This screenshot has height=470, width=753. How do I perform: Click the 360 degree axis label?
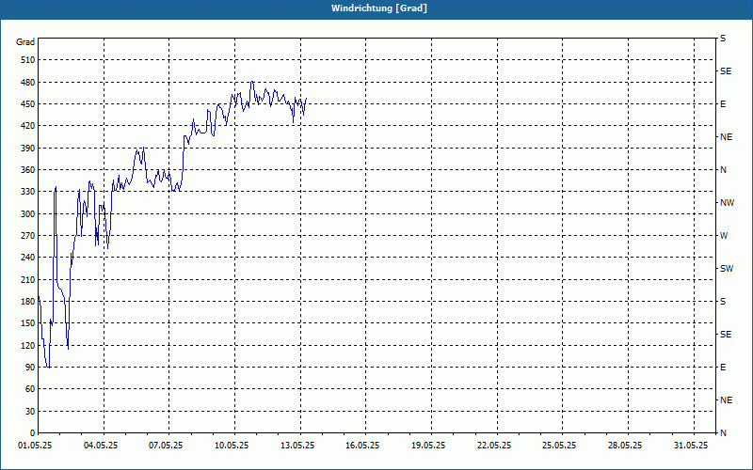coord(28,170)
